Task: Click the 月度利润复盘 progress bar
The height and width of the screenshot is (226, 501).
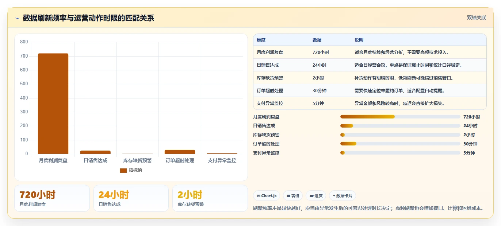Action: [400, 117]
